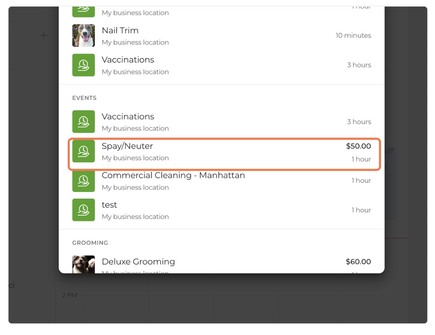This screenshot has width=435, height=335.
Task: Open the Nail Trim dog photo thumbnail
Action: tap(83, 35)
